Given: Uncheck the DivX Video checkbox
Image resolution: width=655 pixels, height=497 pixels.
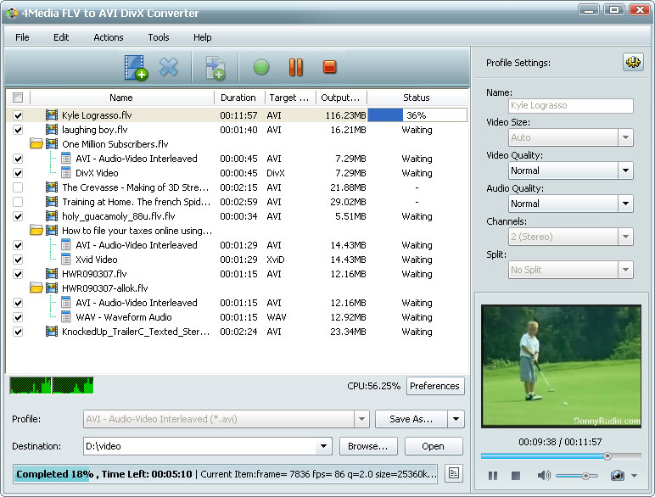Looking at the screenshot, I should pyautogui.click(x=18, y=173).
